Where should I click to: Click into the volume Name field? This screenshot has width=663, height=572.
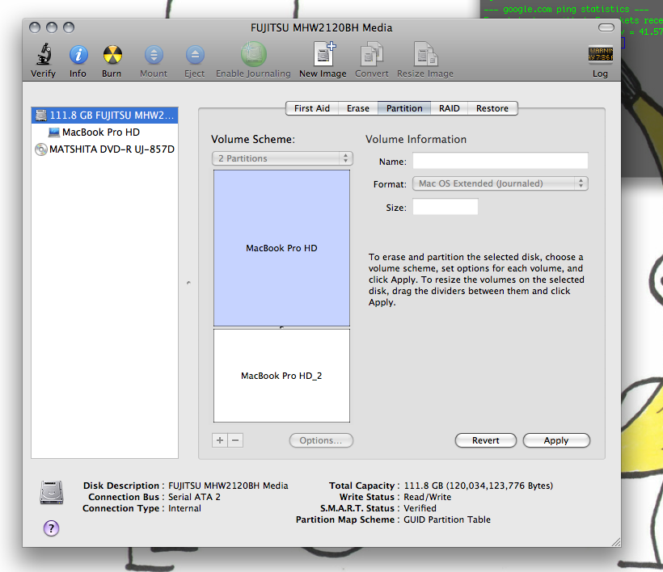coord(500,161)
